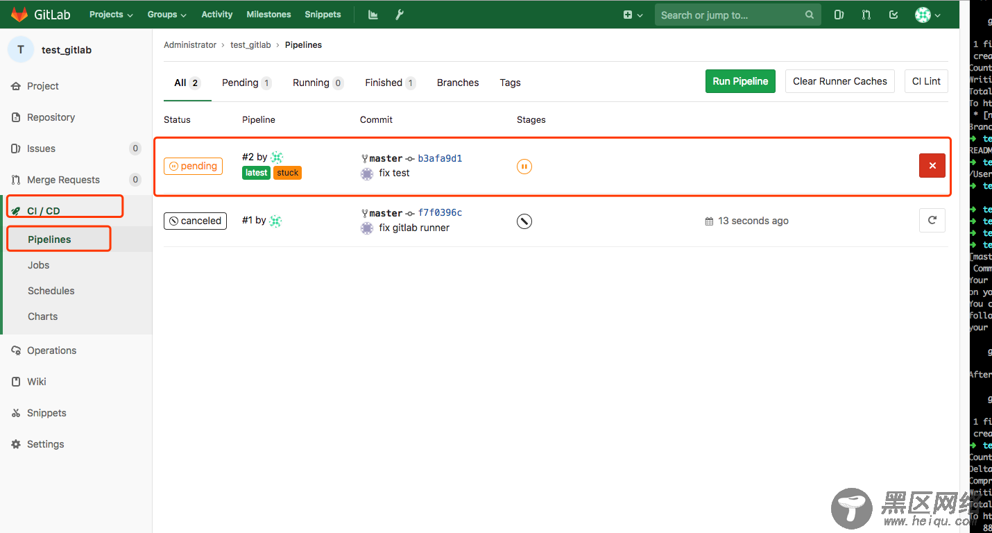Click Clear Runner Caches button
The image size is (992, 533).
(839, 81)
